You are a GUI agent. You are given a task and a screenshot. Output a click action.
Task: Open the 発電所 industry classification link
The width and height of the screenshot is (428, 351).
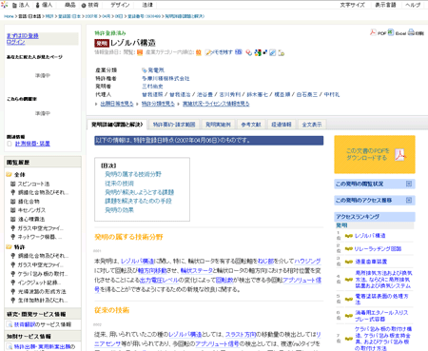click(156, 70)
